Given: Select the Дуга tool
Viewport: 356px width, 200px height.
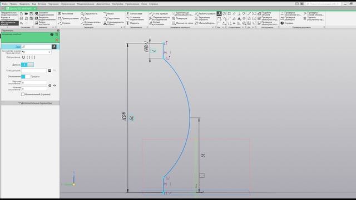Looking at the screenshot, I should coord(85,18).
